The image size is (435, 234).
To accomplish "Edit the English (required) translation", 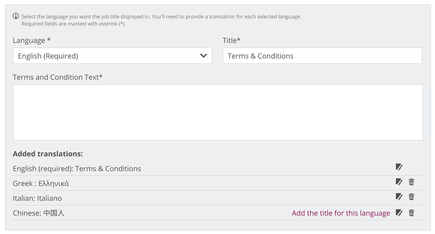I will click(x=399, y=167).
